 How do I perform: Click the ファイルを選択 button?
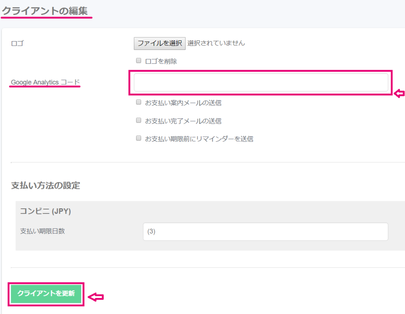tap(160, 44)
